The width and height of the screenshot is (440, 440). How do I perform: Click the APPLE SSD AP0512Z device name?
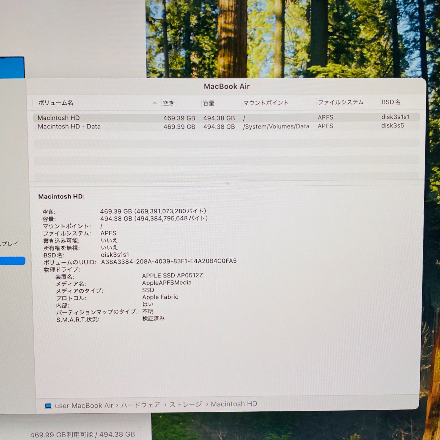point(172,275)
